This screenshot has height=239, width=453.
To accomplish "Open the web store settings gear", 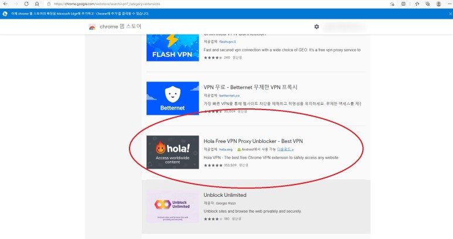I will (316, 26).
